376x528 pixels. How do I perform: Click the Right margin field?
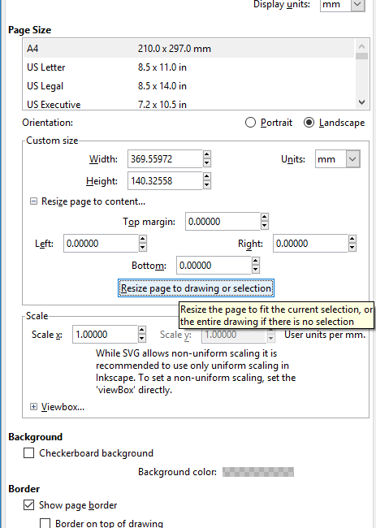[310, 243]
